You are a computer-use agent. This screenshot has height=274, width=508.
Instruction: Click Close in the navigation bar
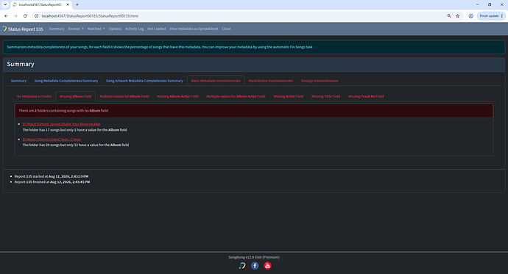pos(226,29)
